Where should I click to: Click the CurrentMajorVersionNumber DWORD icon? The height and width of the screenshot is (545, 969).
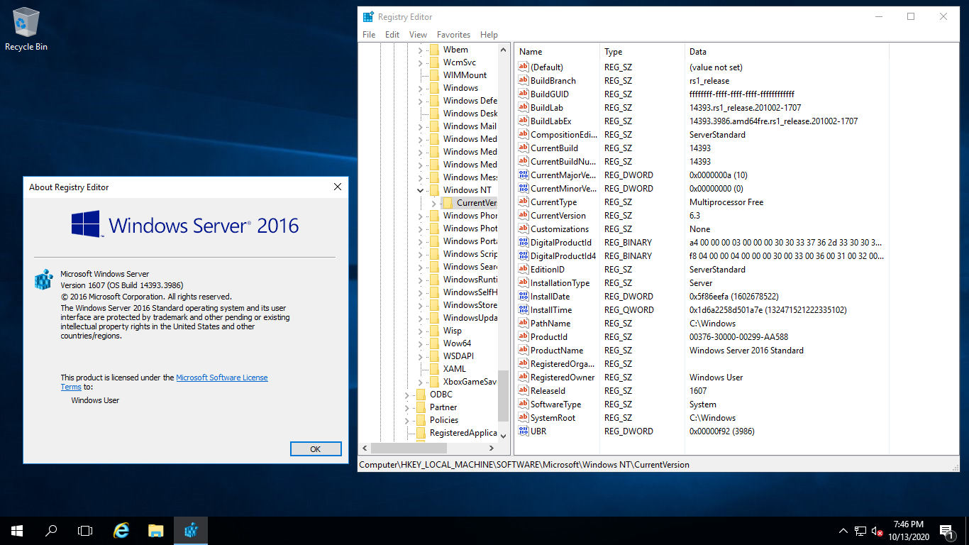524,175
